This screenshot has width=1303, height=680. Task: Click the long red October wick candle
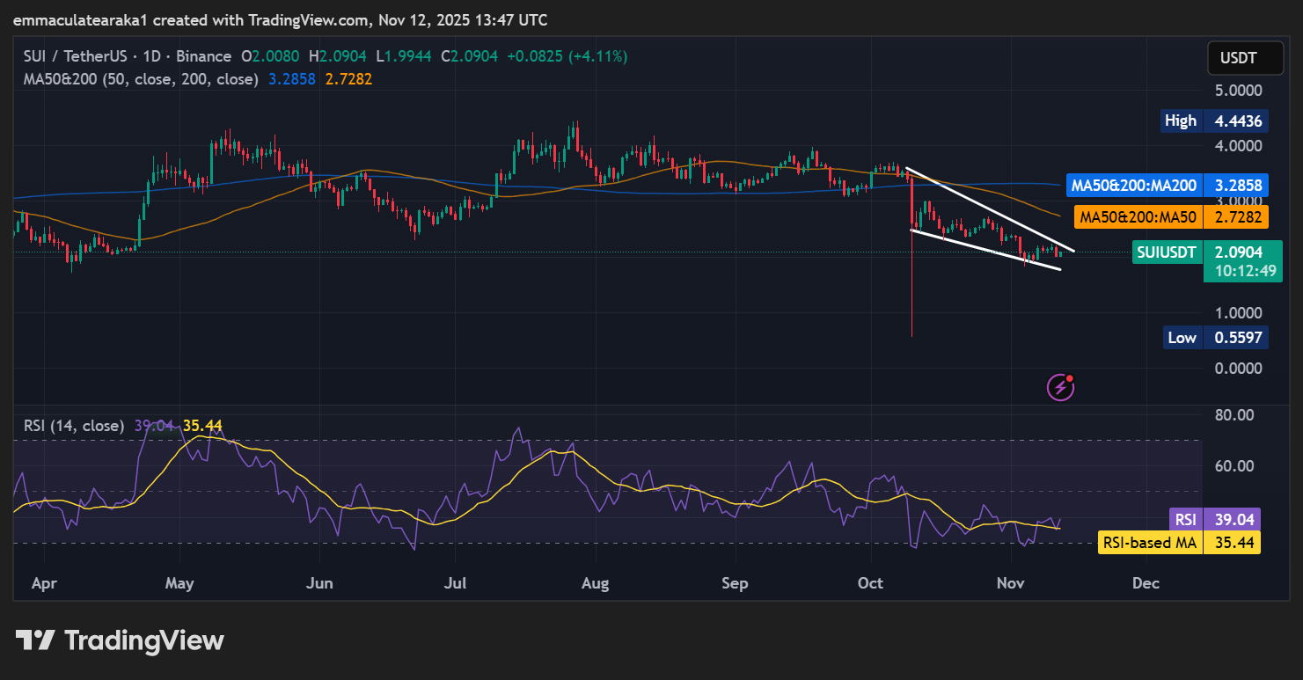click(911, 290)
